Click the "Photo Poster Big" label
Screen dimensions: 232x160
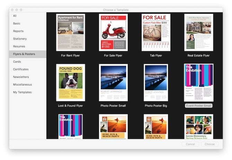tap(156, 106)
